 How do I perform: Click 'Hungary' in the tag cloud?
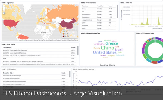click(x=111, y=56)
